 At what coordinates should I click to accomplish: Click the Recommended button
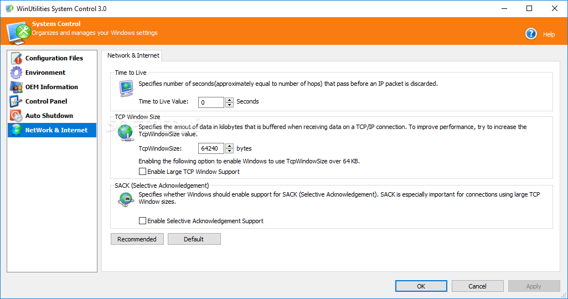(x=137, y=239)
